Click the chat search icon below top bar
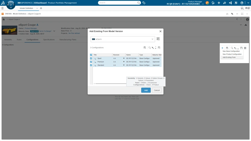The image size is (251, 141). [x=242, y=8]
